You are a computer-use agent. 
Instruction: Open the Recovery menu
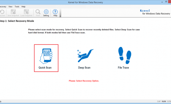coord(3,7)
